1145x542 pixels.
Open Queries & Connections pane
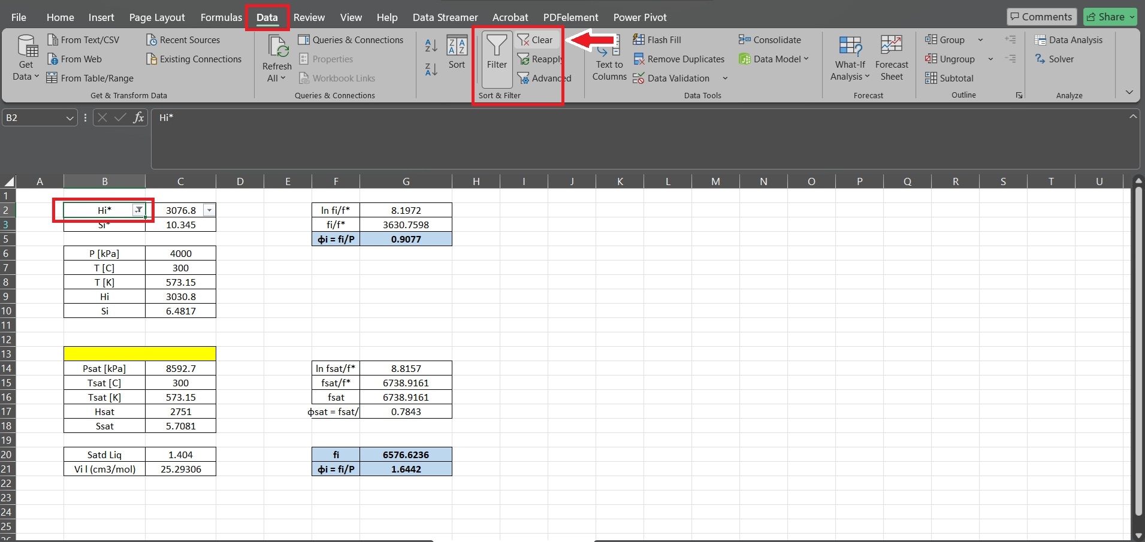[351, 40]
